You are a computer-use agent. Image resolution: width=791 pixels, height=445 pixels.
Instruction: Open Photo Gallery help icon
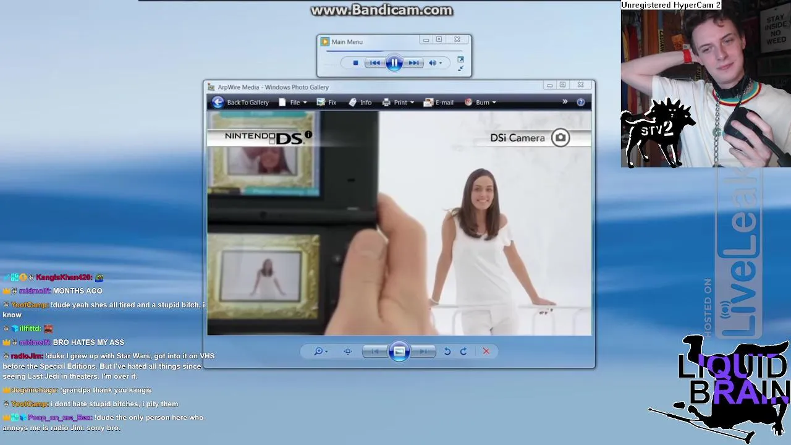[x=581, y=103]
